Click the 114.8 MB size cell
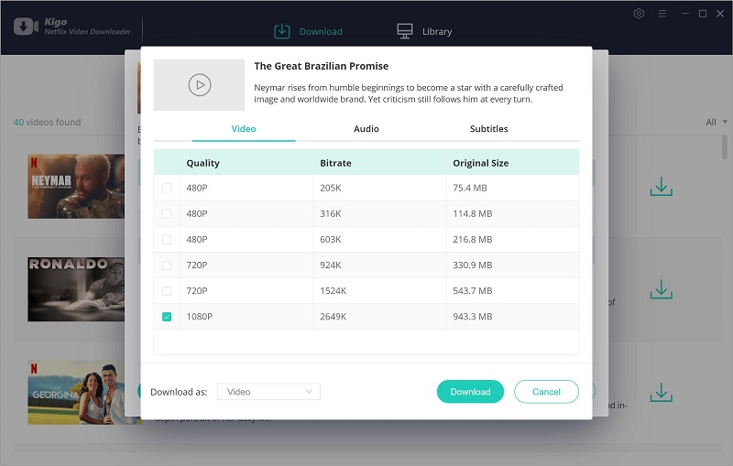 pyautogui.click(x=472, y=213)
